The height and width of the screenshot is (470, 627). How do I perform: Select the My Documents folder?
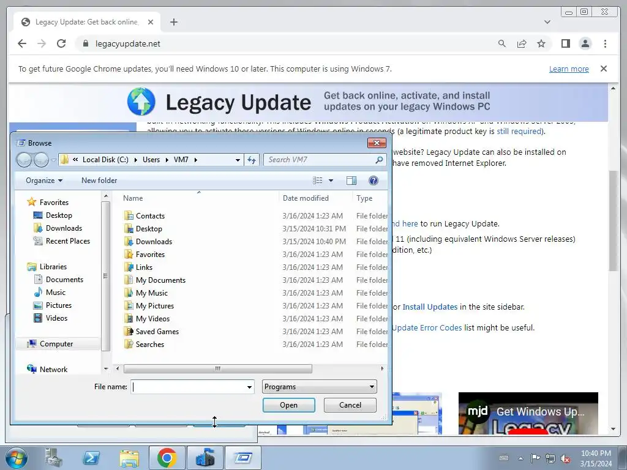(x=160, y=280)
